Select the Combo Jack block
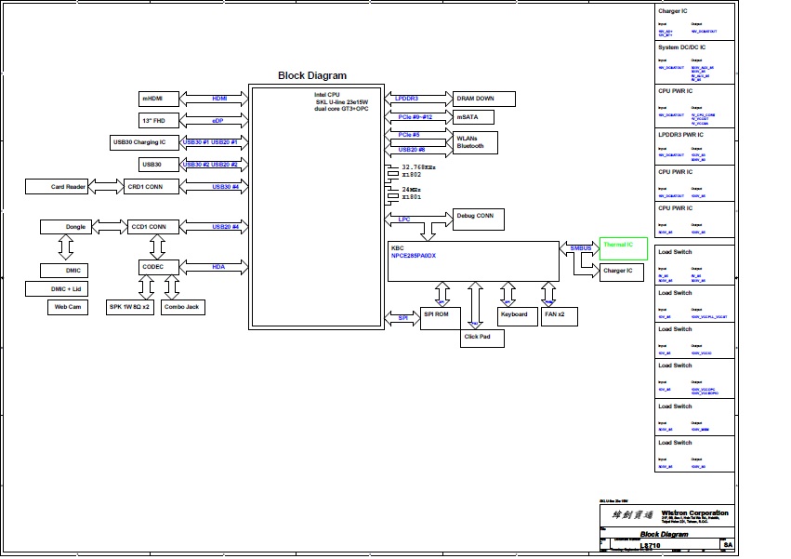791x559 pixels. coord(183,307)
